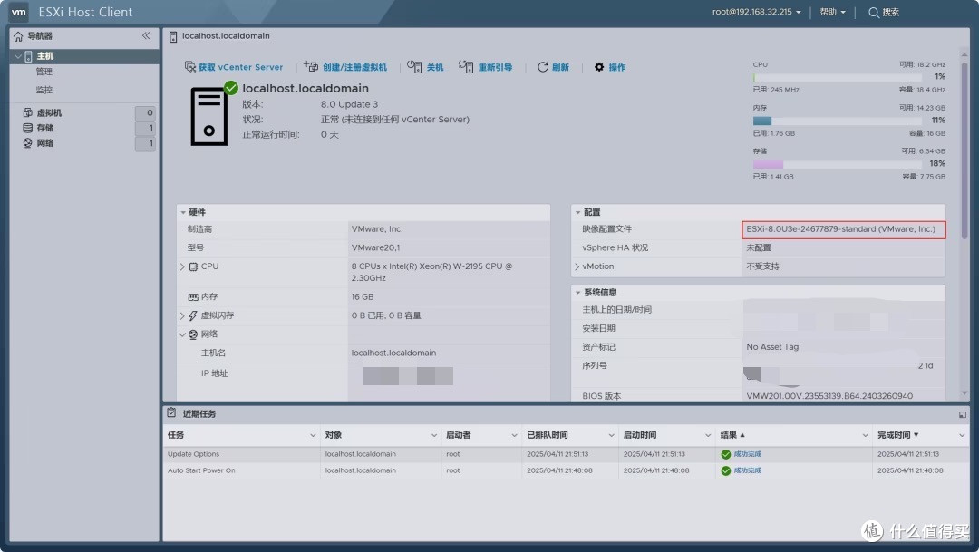The image size is (979, 552).
Task: Click the 存储 storage usage bar
Action: click(838, 164)
